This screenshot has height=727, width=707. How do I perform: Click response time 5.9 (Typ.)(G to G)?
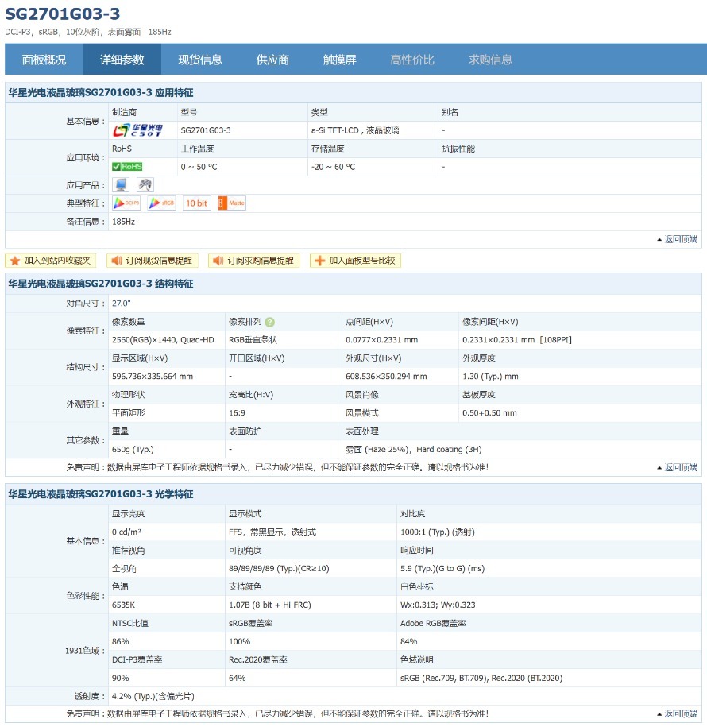click(x=442, y=568)
